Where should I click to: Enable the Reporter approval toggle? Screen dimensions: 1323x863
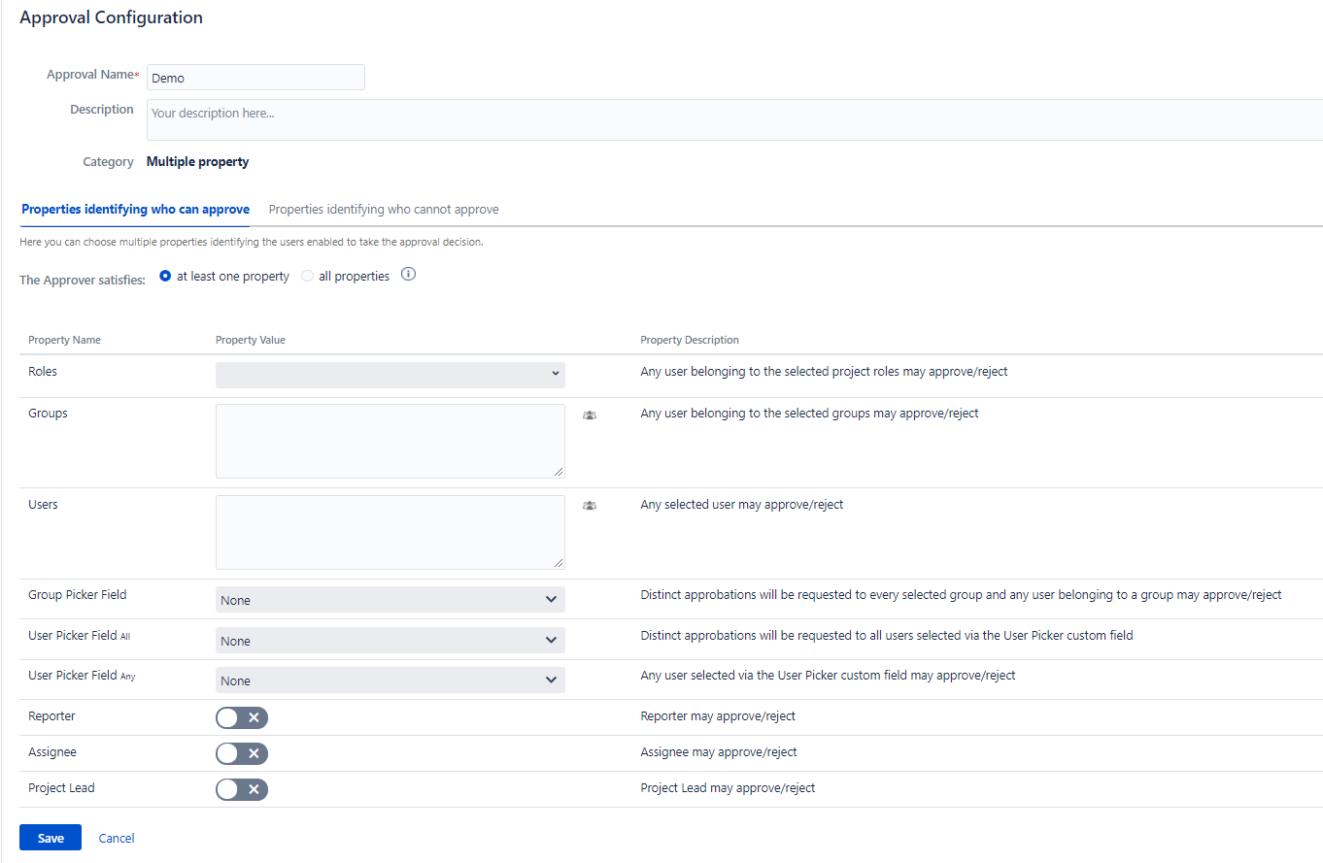pyautogui.click(x=241, y=717)
